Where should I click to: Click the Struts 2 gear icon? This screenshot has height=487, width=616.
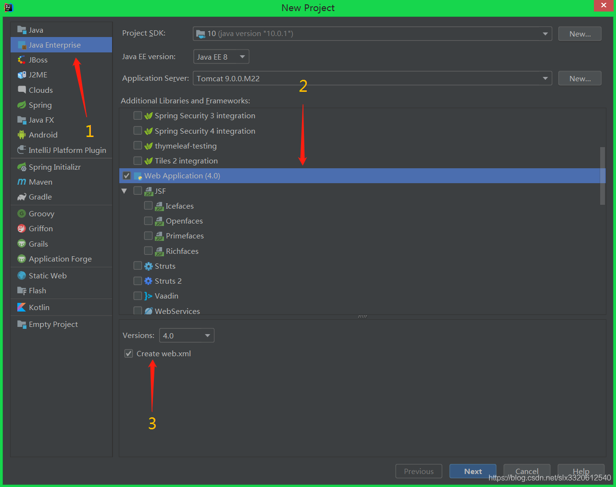coord(149,281)
